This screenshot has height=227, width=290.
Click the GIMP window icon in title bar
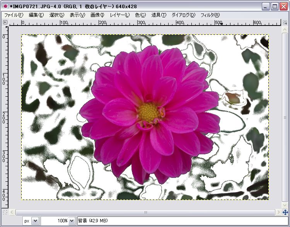pyautogui.click(x=5, y=6)
